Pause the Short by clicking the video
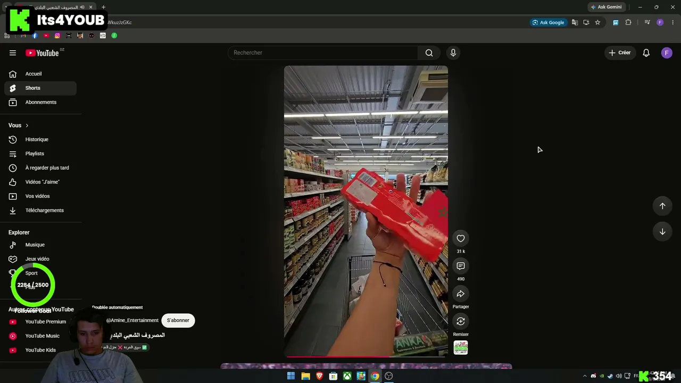 366,211
